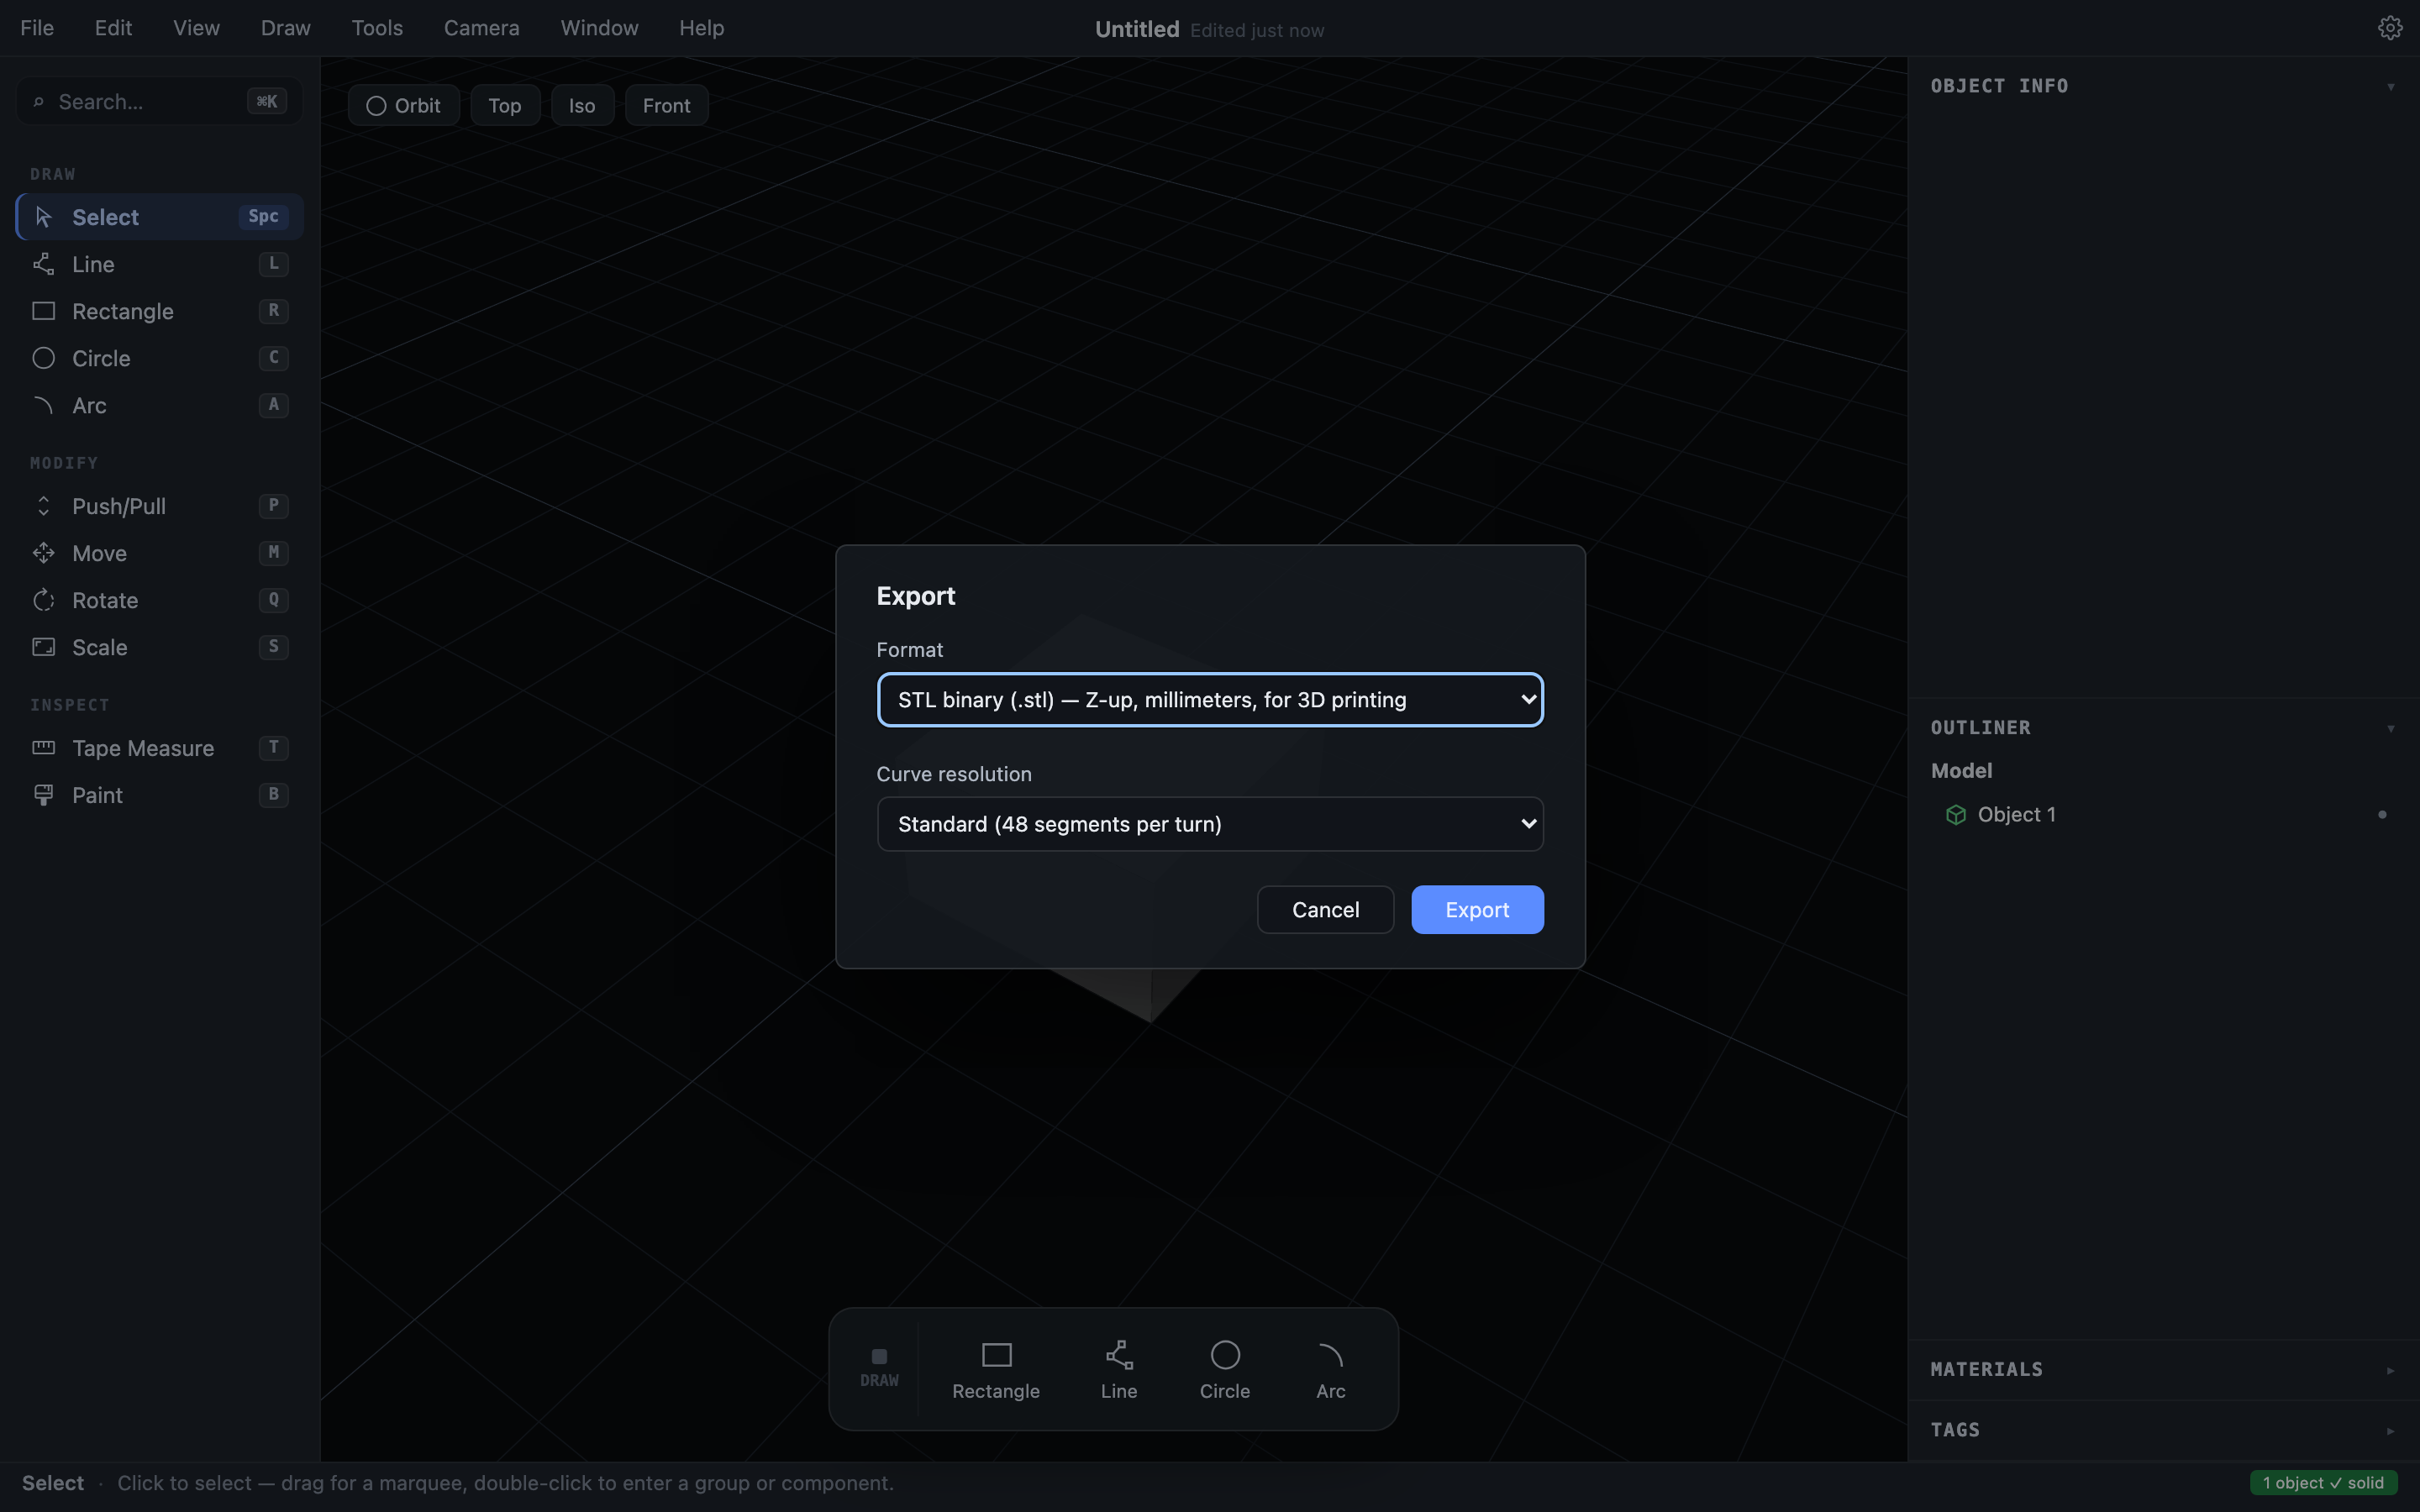Confirm with the blue Export button
2420x1512 pixels.
pos(1477,910)
